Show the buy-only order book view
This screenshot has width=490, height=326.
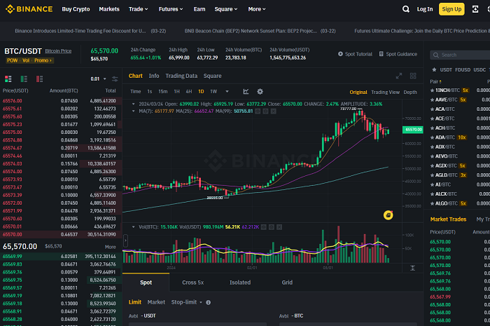(x=24, y=79)
